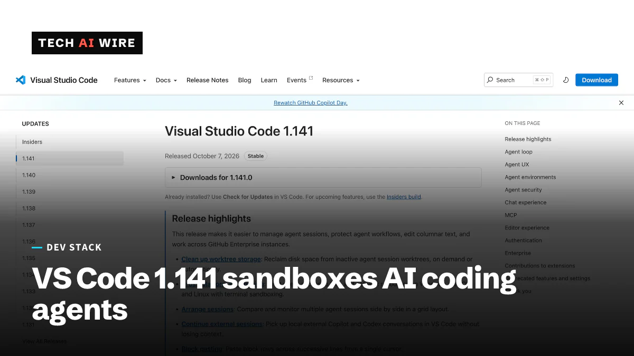The height and width of the screenshot is (356, 634).
Task: Focus the Search input field
Action: click(518, 80)
